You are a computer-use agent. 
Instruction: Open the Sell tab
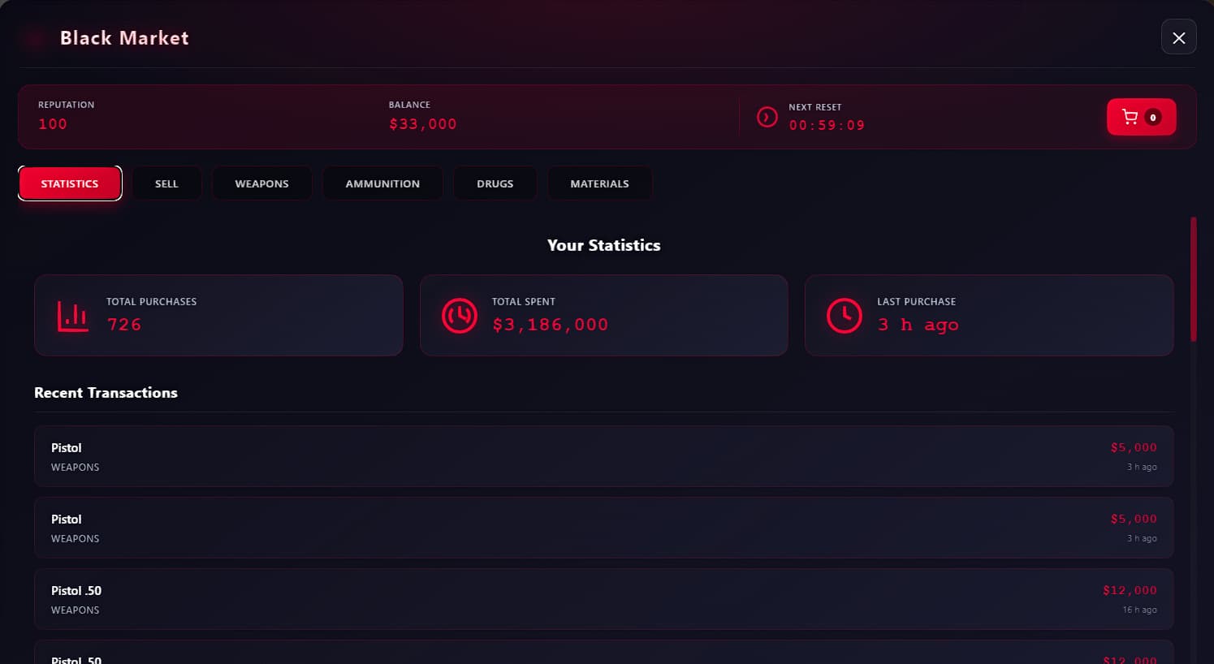point(166,183)
